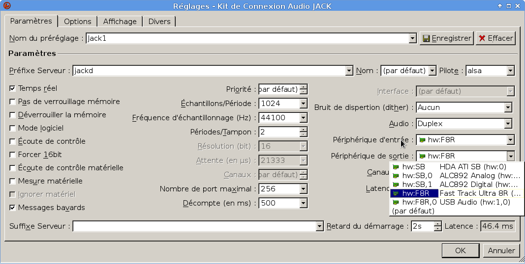Toggle Écoute de contrôle checkbox
This screenshot has width=525, height=264.
point(12,141)
